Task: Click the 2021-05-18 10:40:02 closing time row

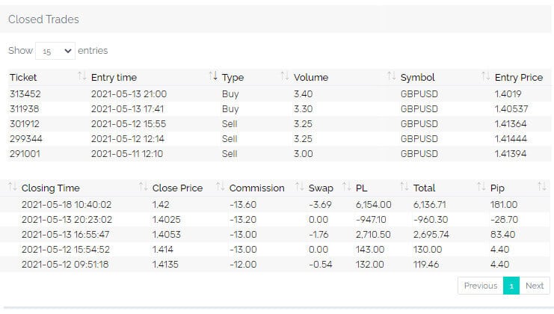Action: click(67, 204)
